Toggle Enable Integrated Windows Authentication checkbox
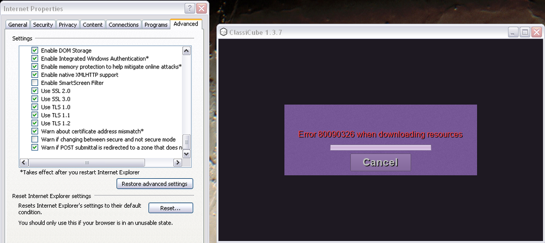The width and height of the screenshot is (545, 243). 35,59
